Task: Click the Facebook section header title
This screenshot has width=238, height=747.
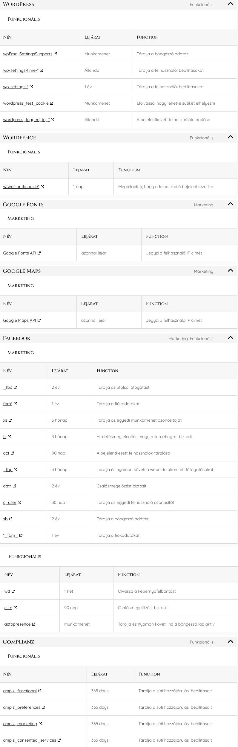Action: (x=17, y=338)
